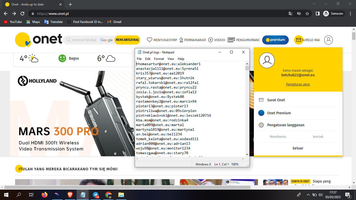Open a new Chrome tab with the plus

(70, 4)
